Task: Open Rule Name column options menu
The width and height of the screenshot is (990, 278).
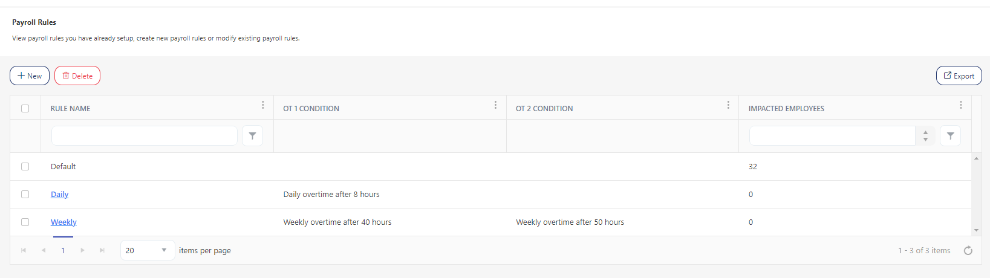Action: 262,105
